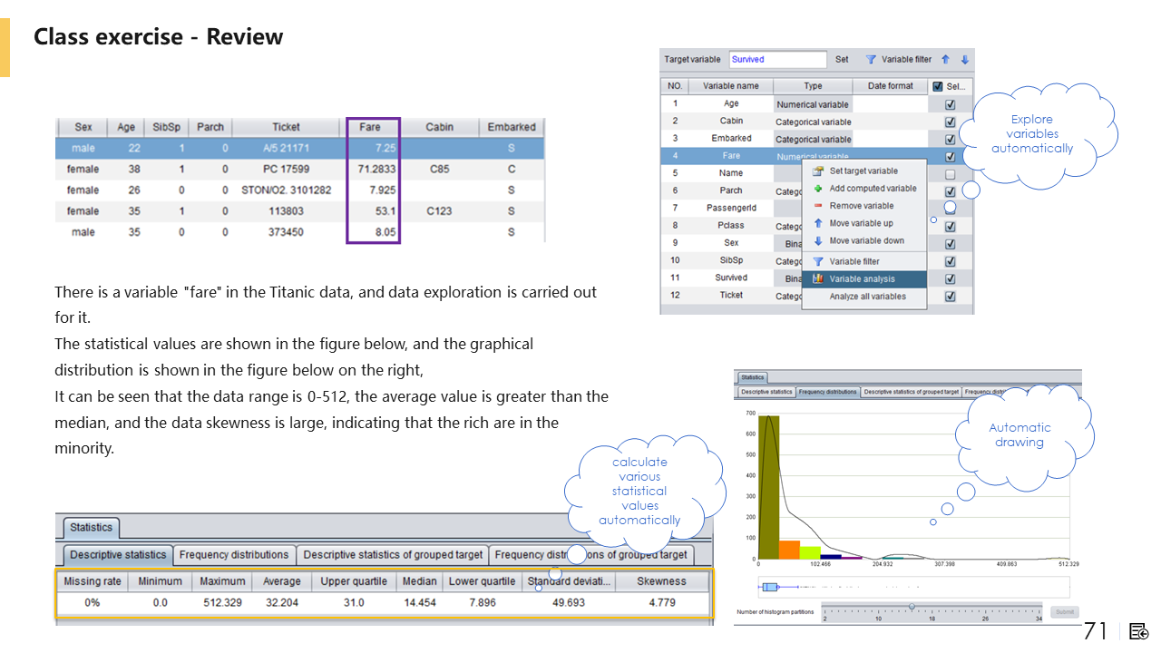The image size is (1161, 653).
Task: Click the slide notes icon beside page 71
Action: click(1139, 631)
